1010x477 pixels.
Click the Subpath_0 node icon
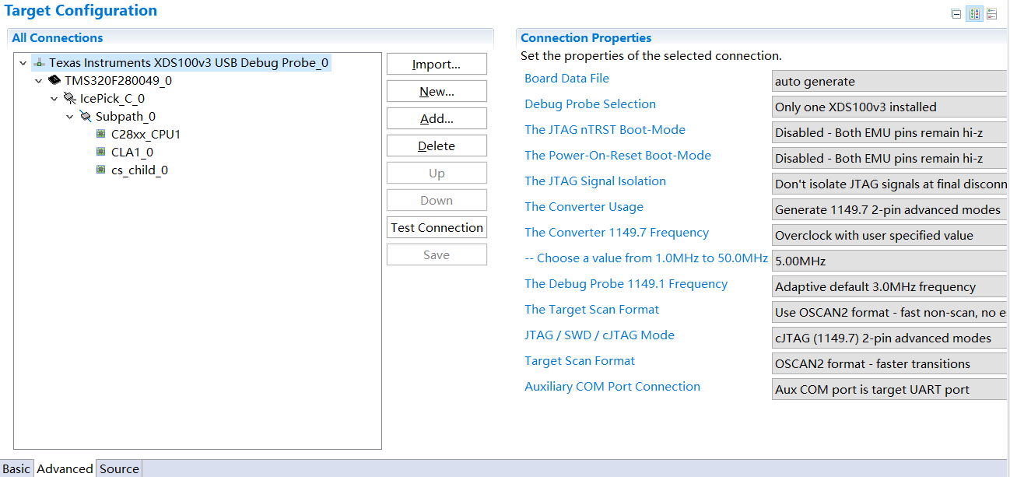[86, 117]
